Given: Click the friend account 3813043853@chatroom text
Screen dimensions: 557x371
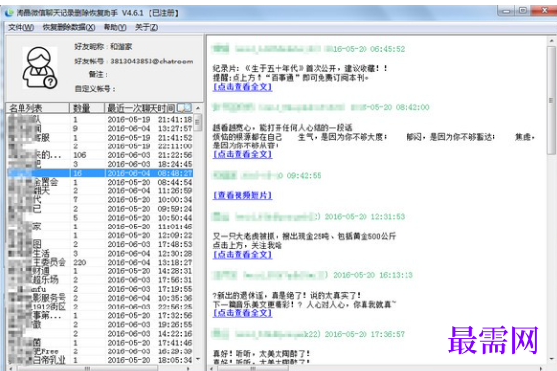Looking at the screenshot, I should pyautogui.click(x=151, y=62).
